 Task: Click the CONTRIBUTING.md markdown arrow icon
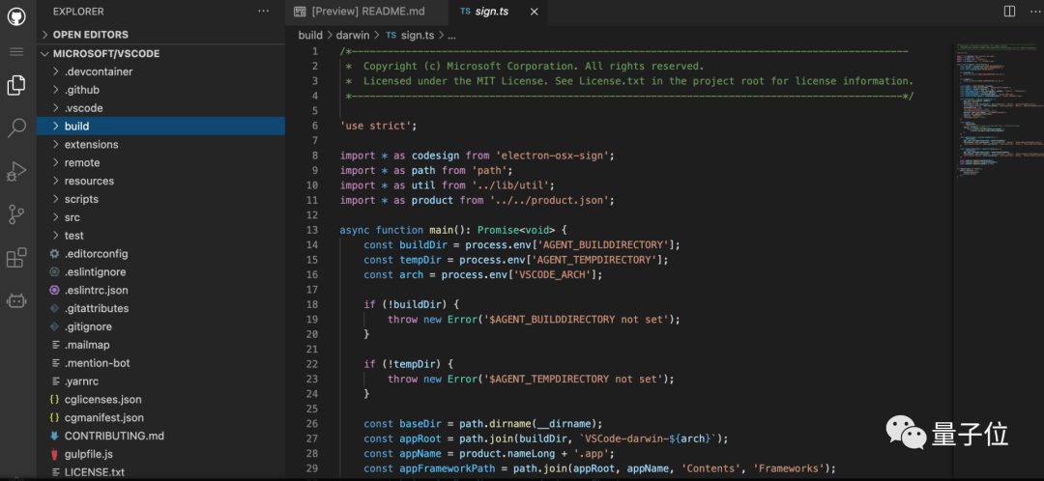[54, 436]
